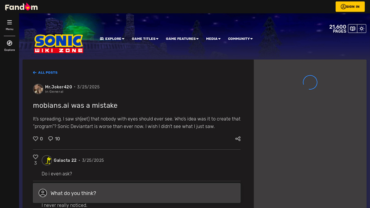This screenshot has width=370, height=208.
Task: Expand the Community dropdown
Action: 240,39
